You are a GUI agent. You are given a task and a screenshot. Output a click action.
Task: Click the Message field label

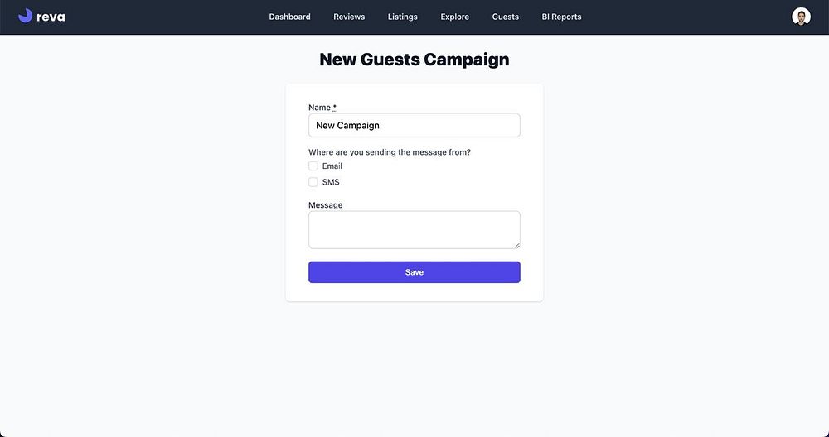(x=325, y=205)
